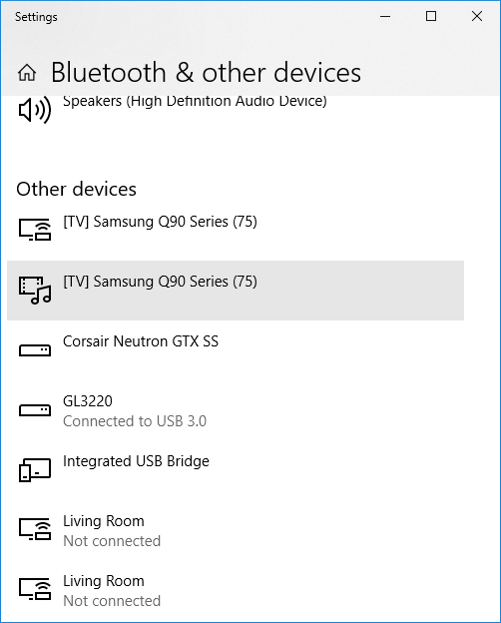Select Speakers (High Definition Audio Device) entry
Viewport: 501px width, 623px height.
pos(236,110)
